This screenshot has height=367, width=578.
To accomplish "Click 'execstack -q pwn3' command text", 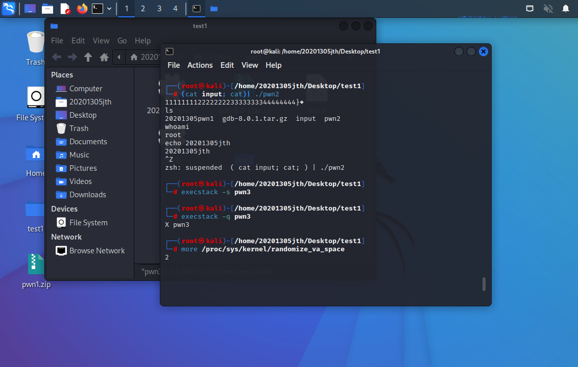I will click(x=215, y=217).
